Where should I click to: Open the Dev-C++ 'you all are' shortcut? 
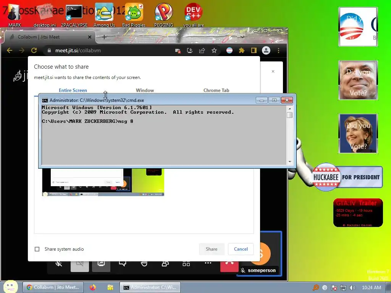(194, 15)
